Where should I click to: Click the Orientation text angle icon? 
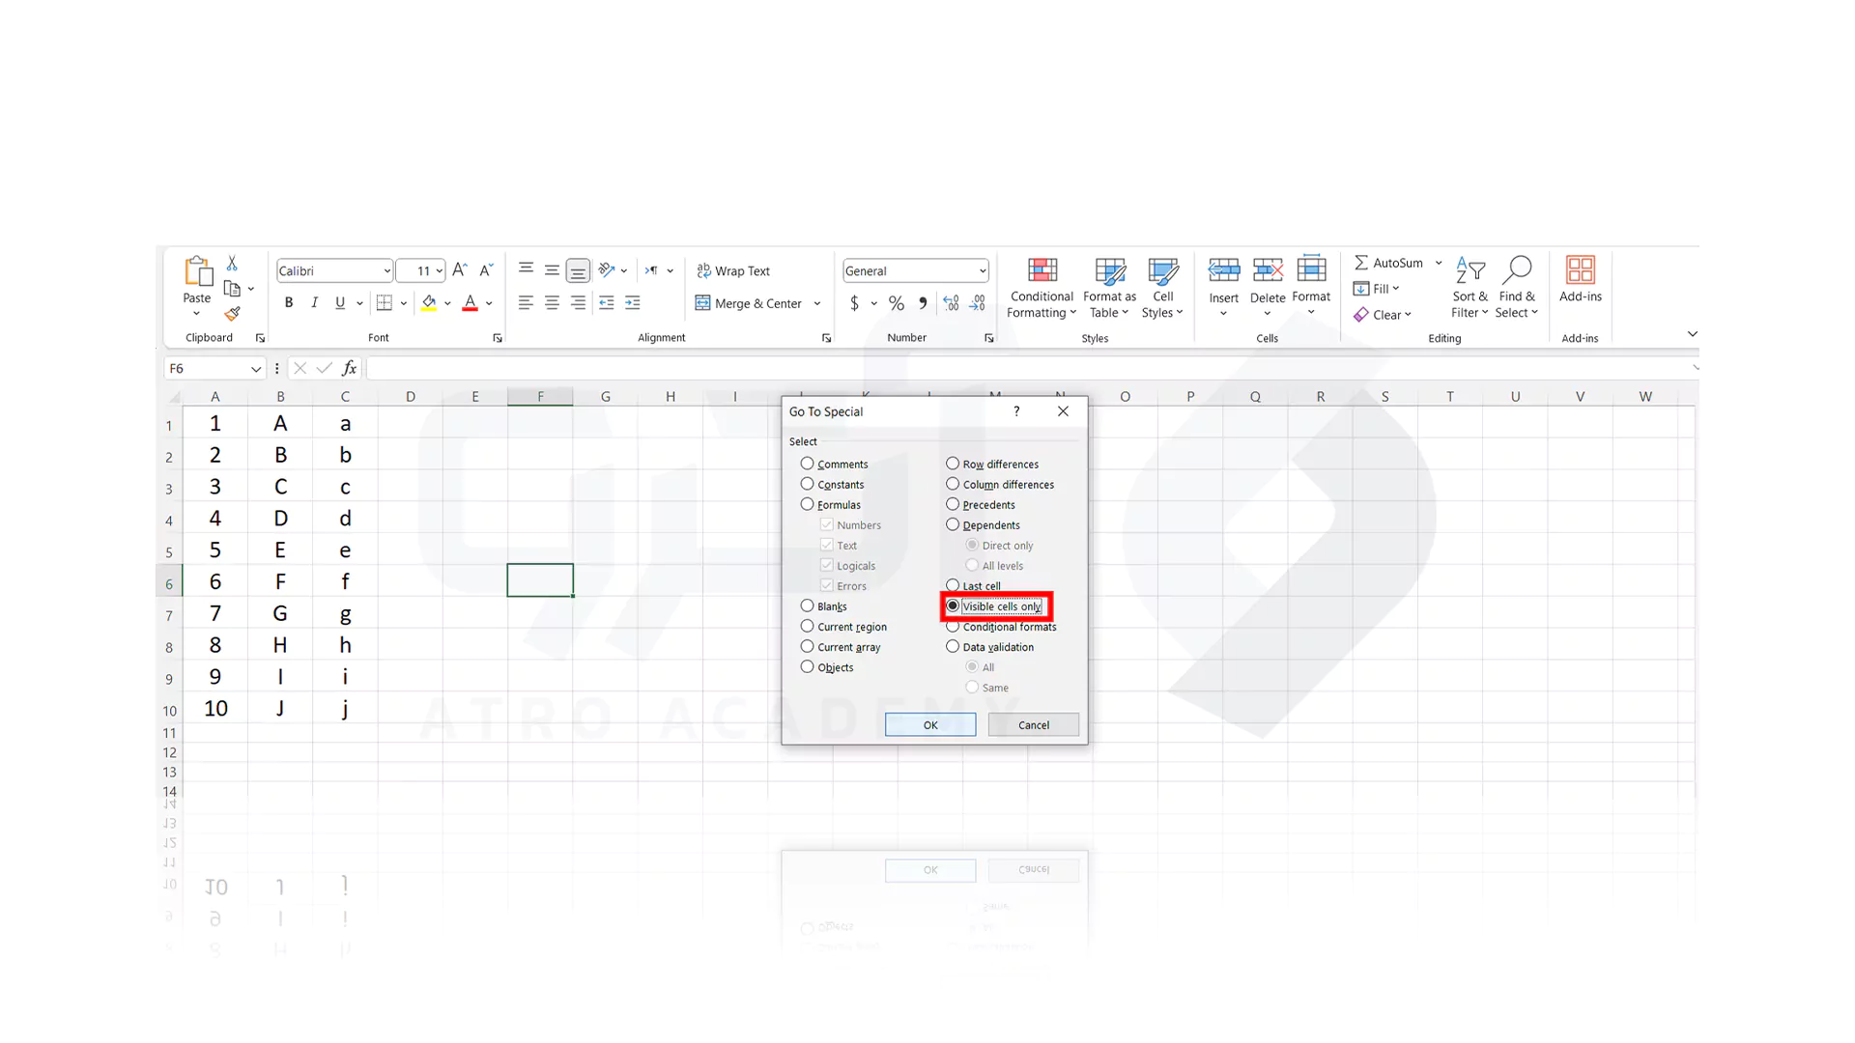607,270
